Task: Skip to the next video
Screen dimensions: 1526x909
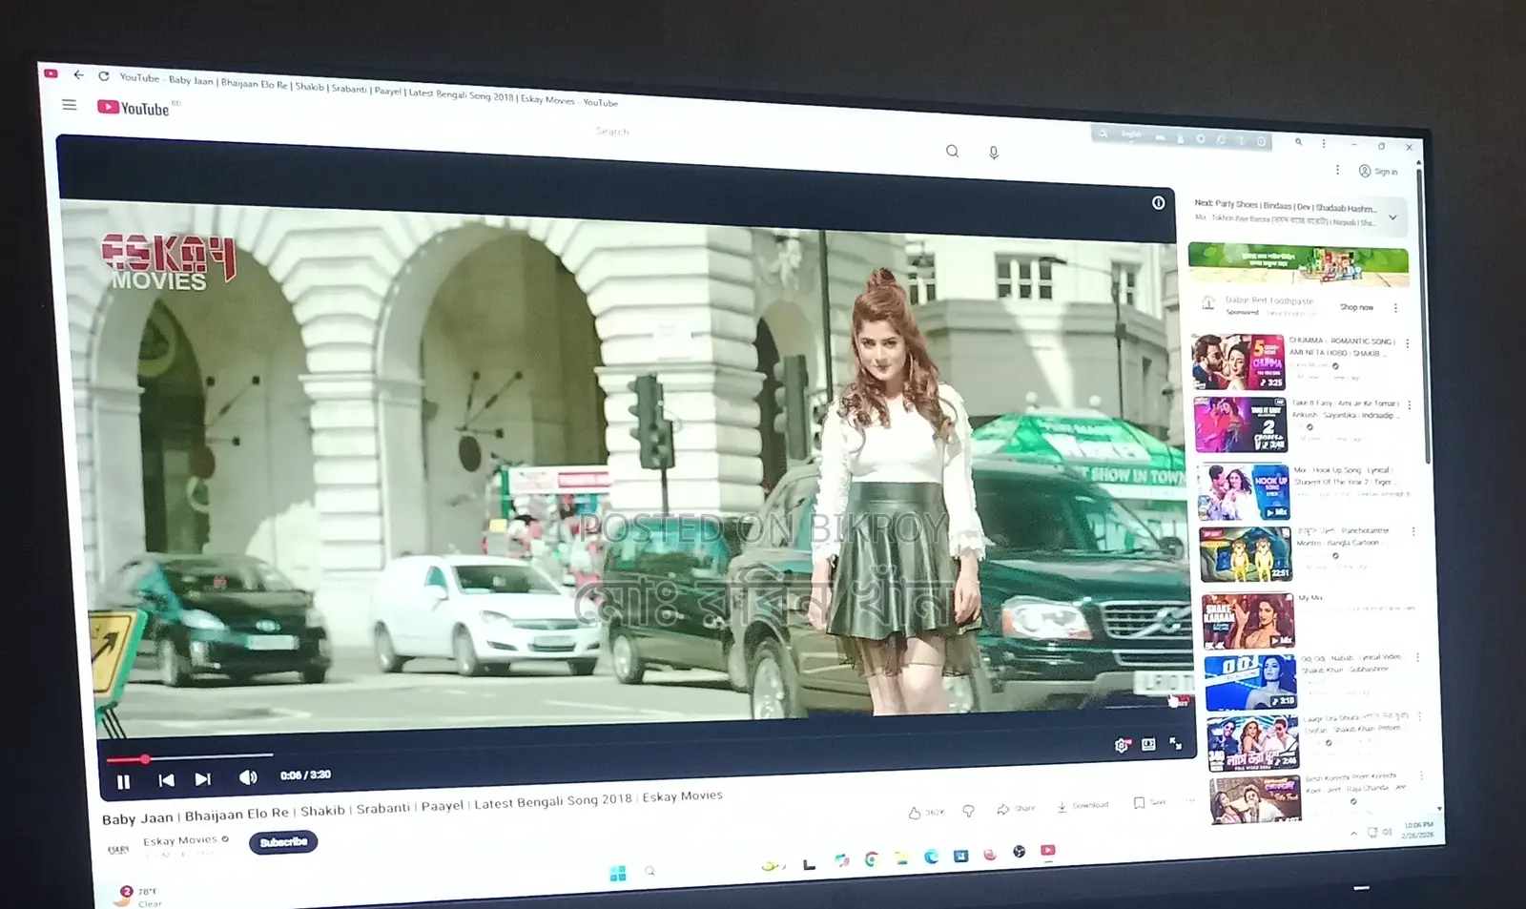Action: pyautogui.click(x=202, y=779)
